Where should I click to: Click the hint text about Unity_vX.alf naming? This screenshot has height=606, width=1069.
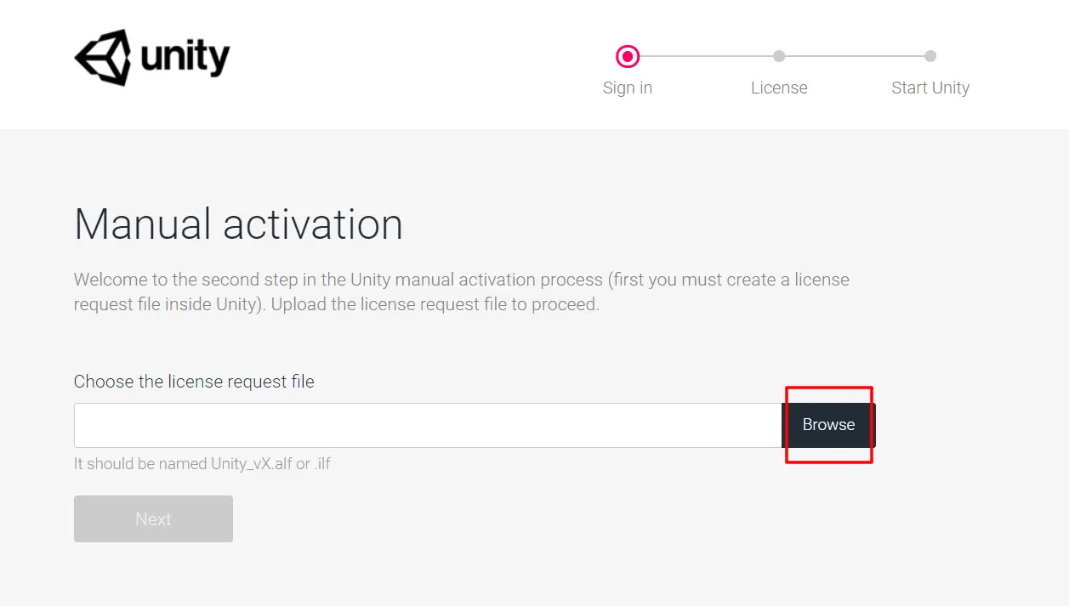(x=202, y=464)
